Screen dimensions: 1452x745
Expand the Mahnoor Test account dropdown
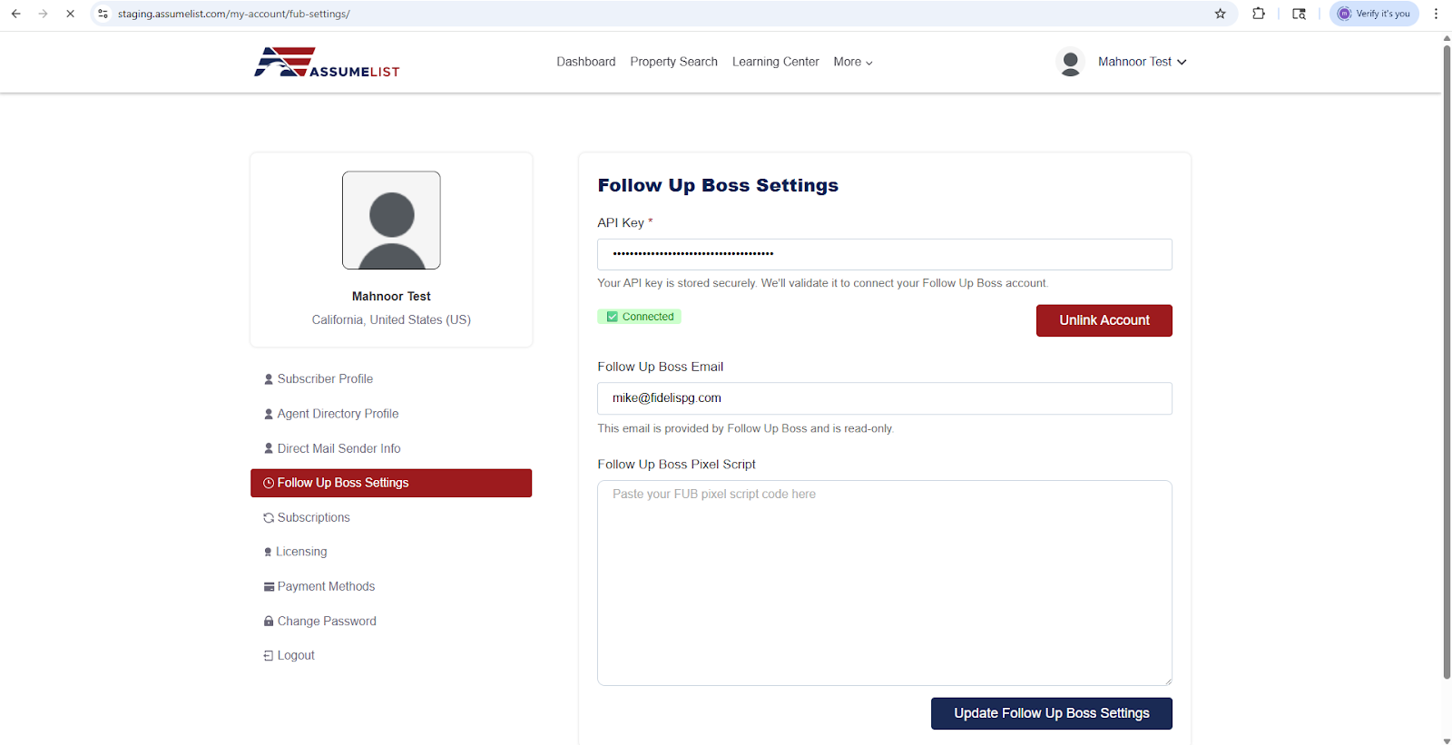1142,62
